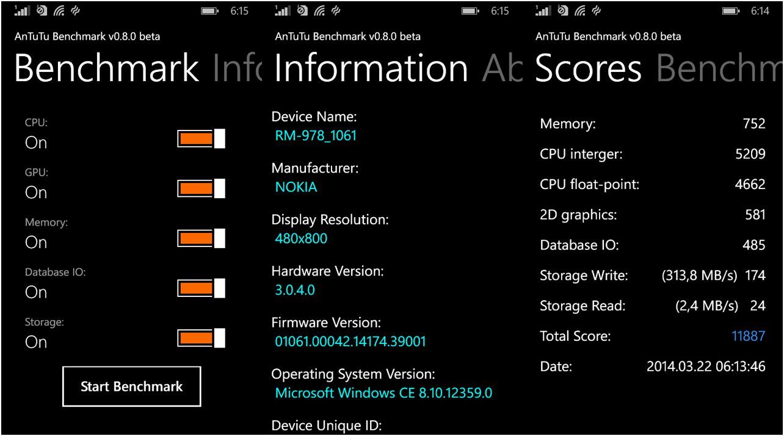
Task: Tap the Total Score value 11887
Action: (x=748, y=336)
